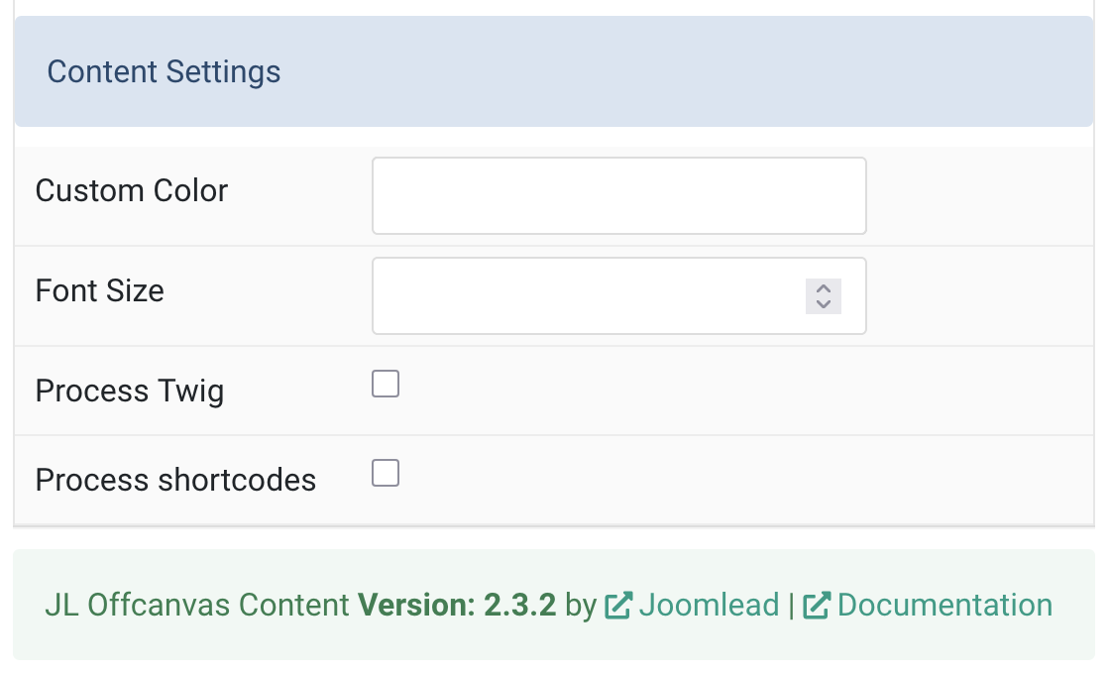Click the gray Font Size spinner control

tap(824, 296)
